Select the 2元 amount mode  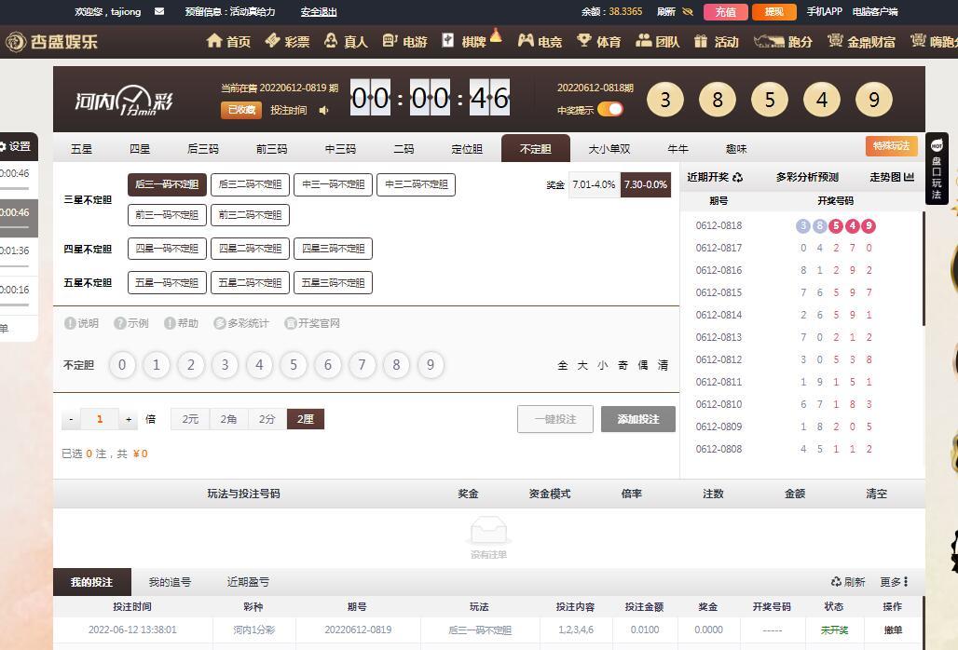[x=190, y=419]
